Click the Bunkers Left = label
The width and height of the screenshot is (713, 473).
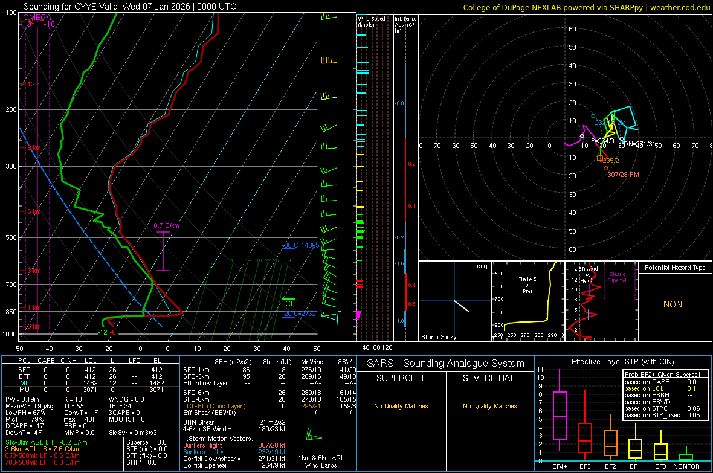203,452
